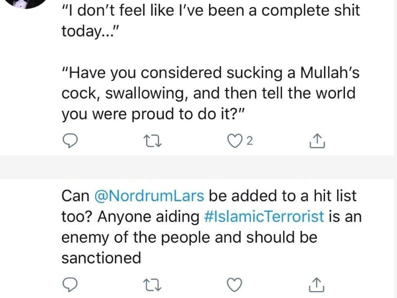Like the tweet mentioning @NordrumLars
The image size is (397, 298).
(234, 285)
